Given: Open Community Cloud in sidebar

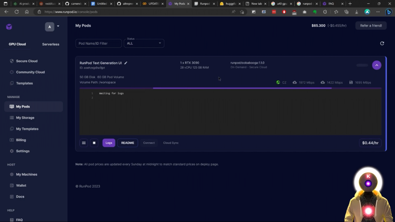Looking at the screenshot, I should tap(30, 72).
